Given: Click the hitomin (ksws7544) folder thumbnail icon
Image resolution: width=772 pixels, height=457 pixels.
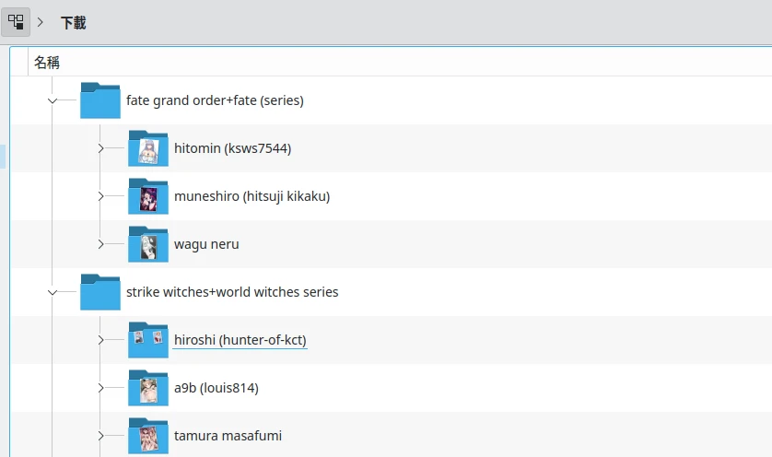Looking at the screenshot, I should [x=148, y=148].
